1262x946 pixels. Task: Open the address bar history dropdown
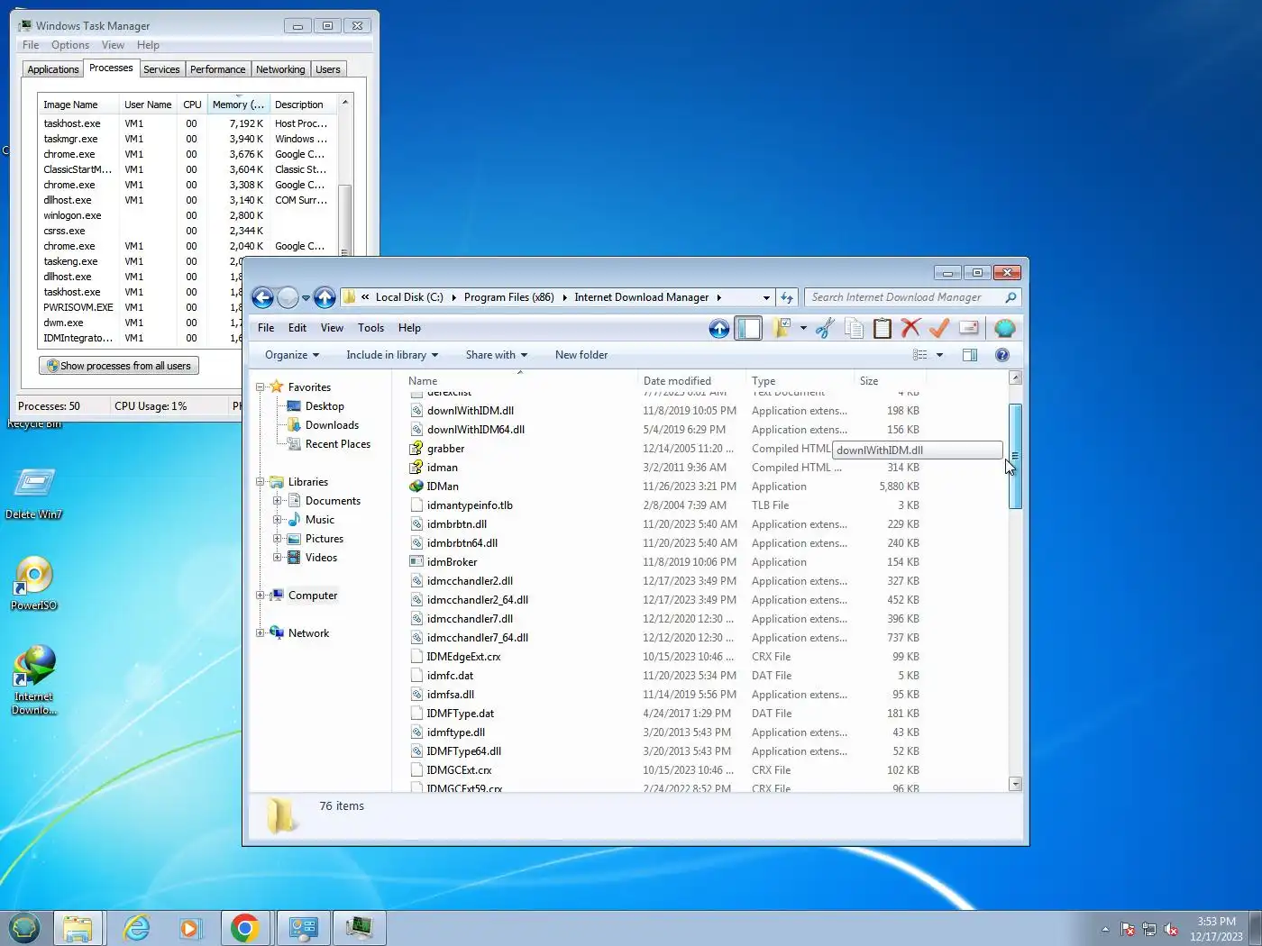coord(766,297)
